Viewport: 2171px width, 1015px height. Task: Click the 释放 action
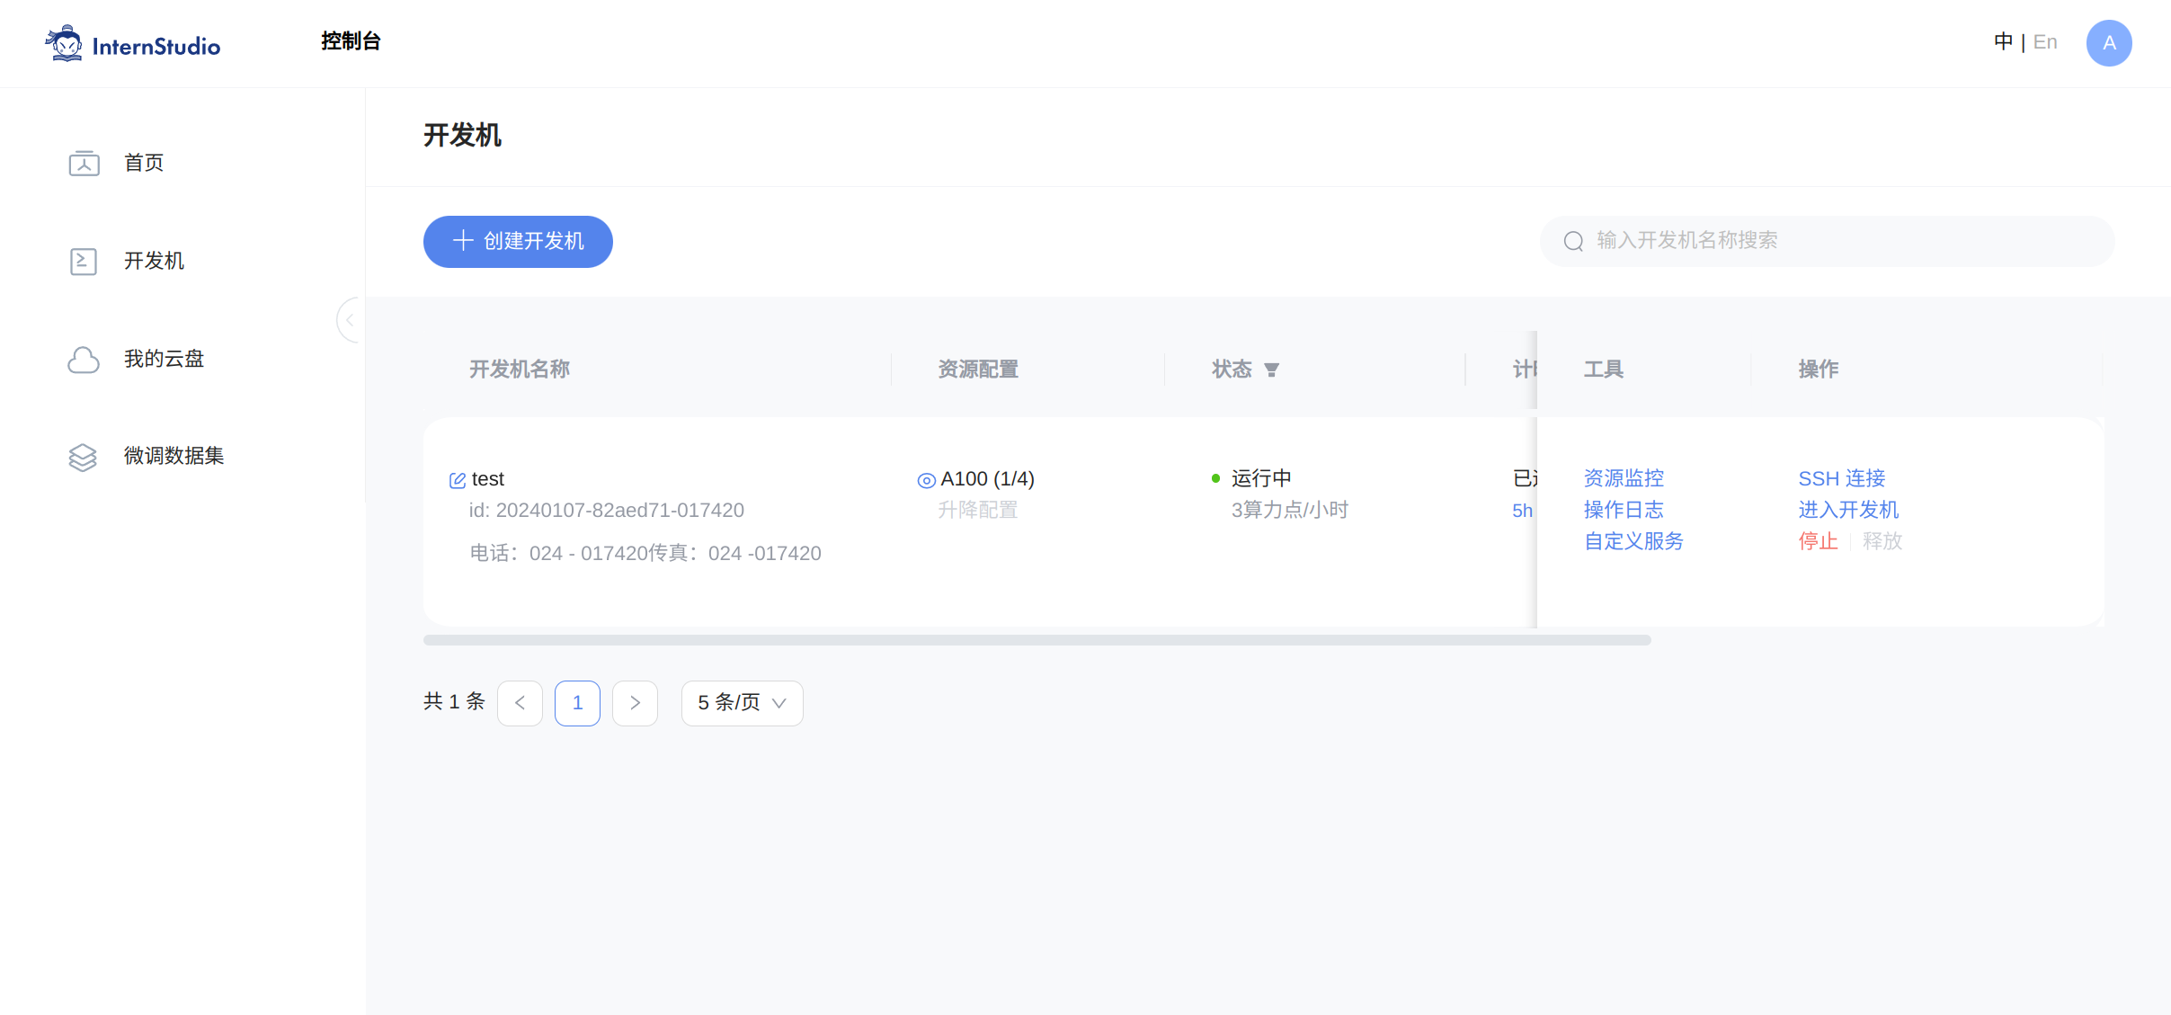tap(1882, 541)
